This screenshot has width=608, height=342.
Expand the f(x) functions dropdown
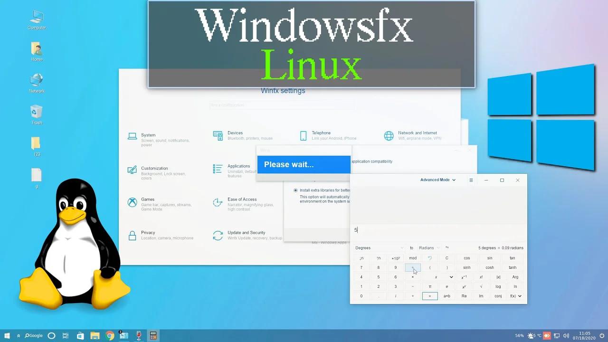click(515, 296)
